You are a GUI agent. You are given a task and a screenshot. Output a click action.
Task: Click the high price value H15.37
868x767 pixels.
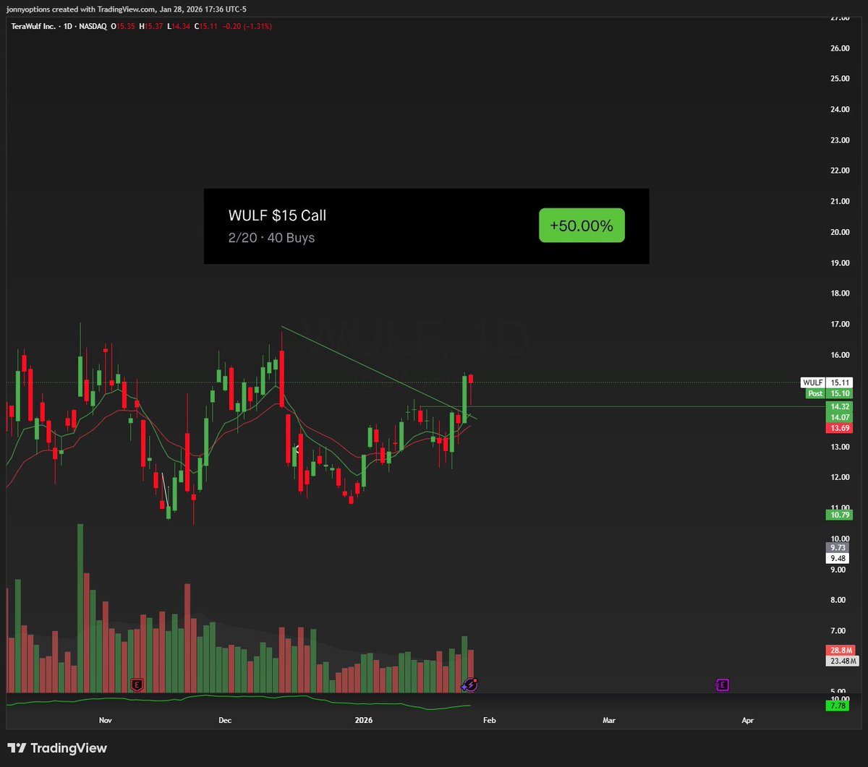click(x=150, y=26)
